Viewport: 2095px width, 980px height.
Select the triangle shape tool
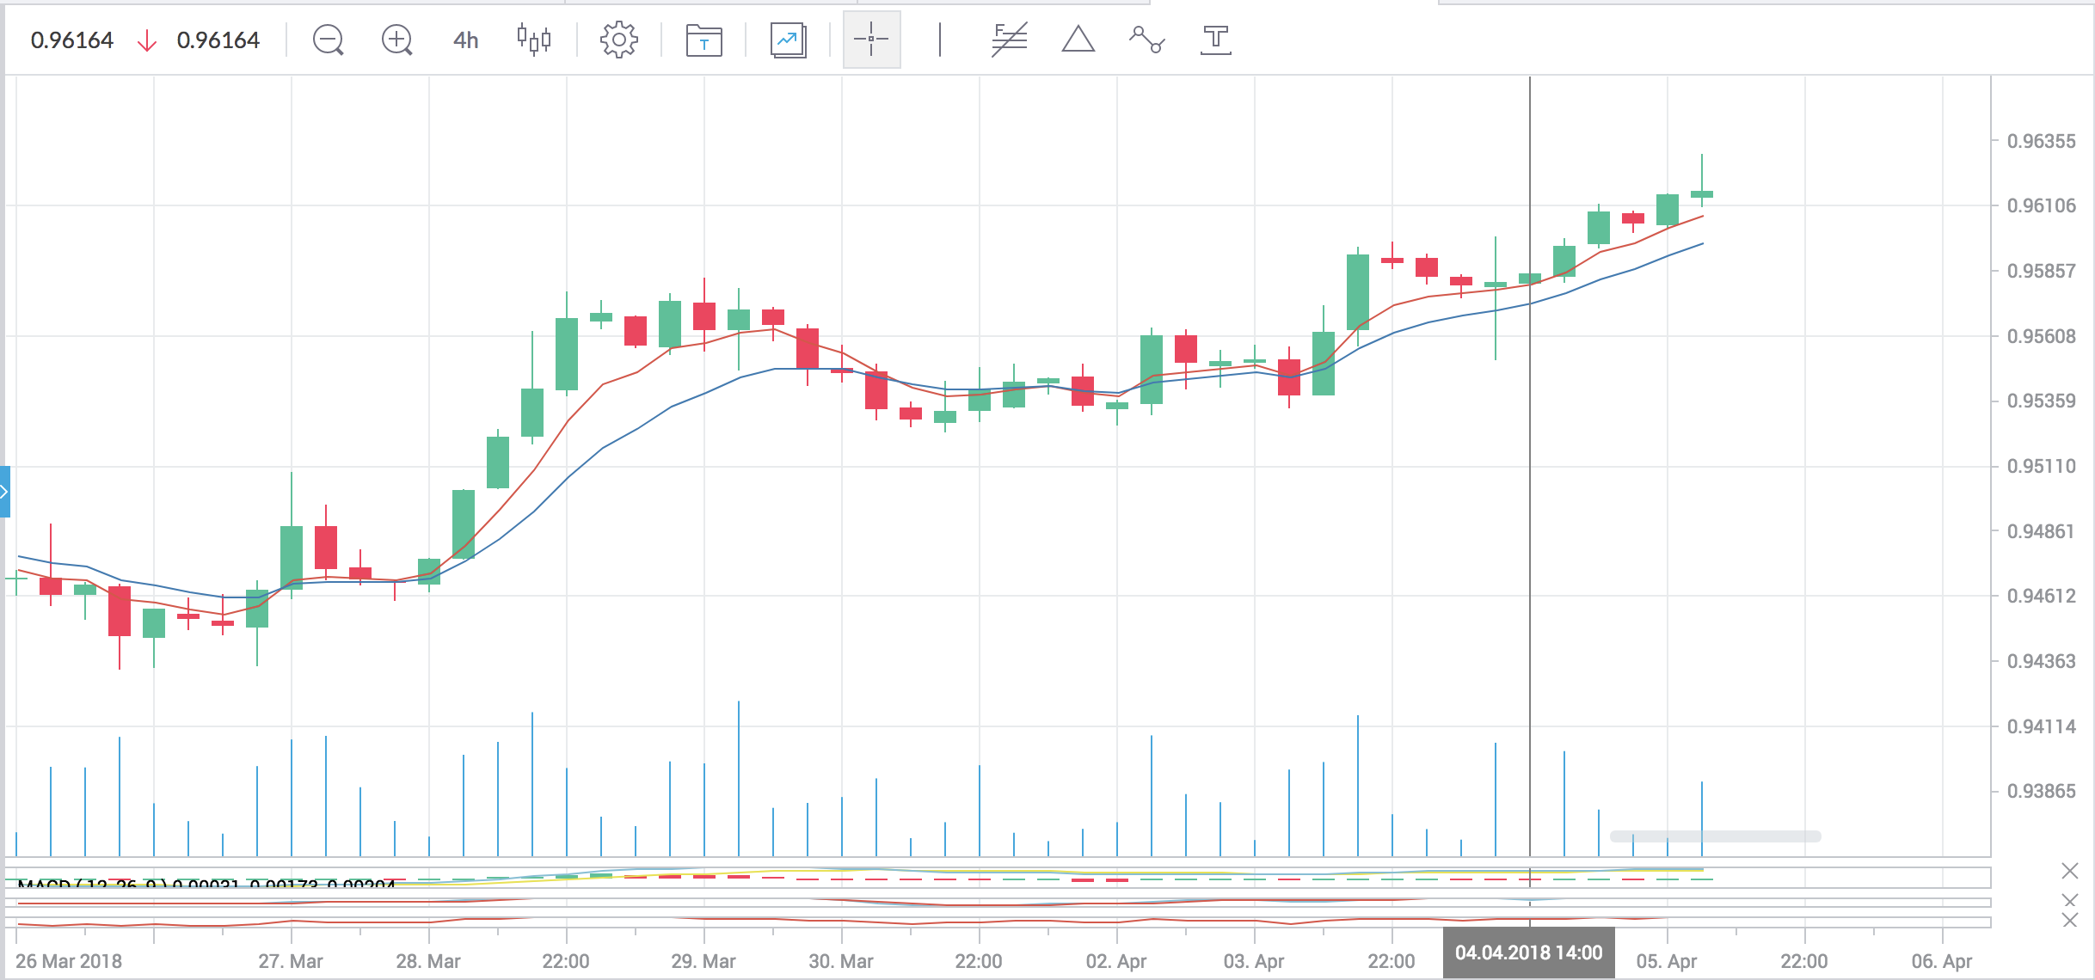pyautogui.click(x=1078, y=40)
